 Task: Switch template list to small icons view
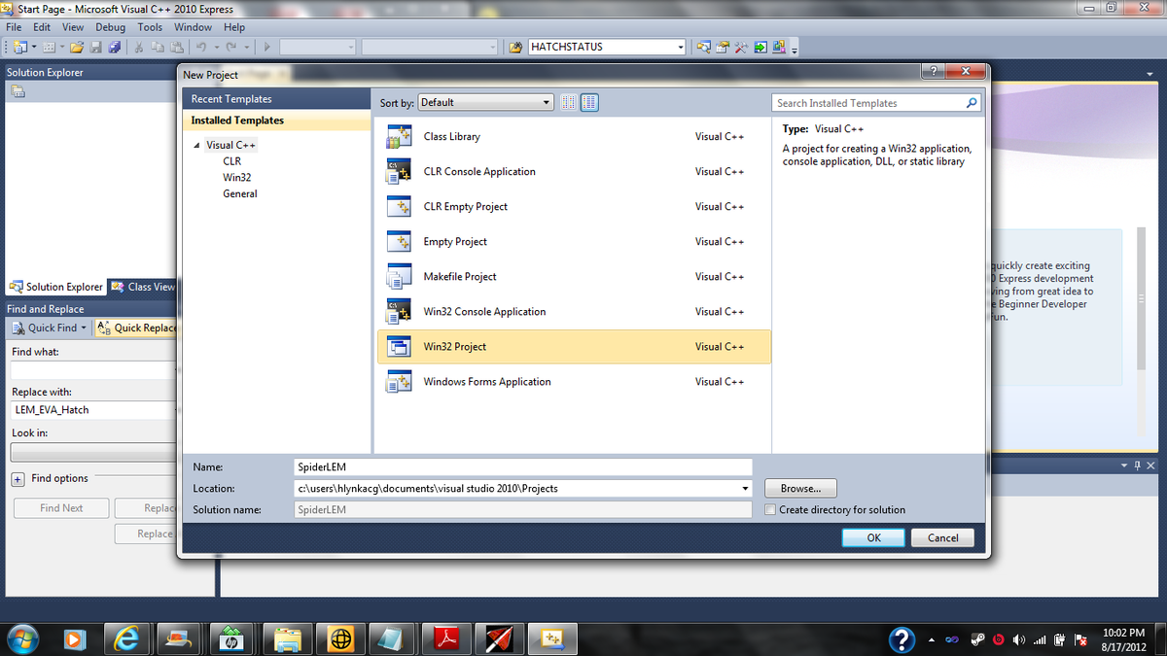[x=570, y=102]
